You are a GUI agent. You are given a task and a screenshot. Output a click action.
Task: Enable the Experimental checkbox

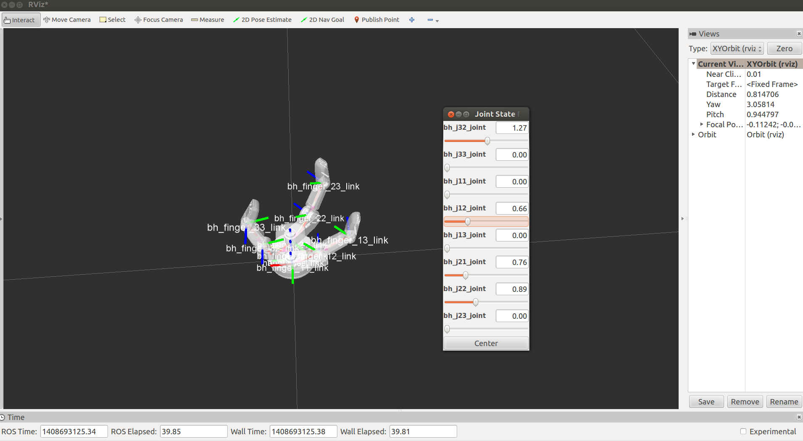tap(743, 431)
